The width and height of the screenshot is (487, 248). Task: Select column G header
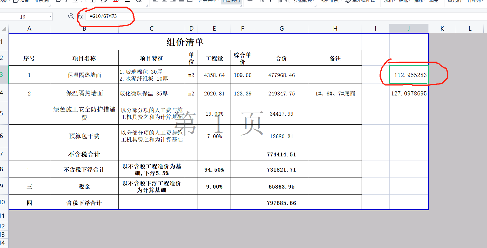282,29
